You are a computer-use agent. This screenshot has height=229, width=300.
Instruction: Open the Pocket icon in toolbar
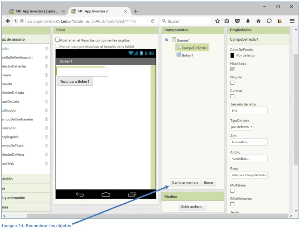(238, 21)
